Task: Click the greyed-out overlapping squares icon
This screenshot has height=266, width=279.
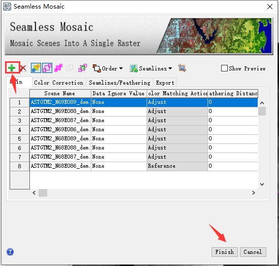Action: click(69, 68)
